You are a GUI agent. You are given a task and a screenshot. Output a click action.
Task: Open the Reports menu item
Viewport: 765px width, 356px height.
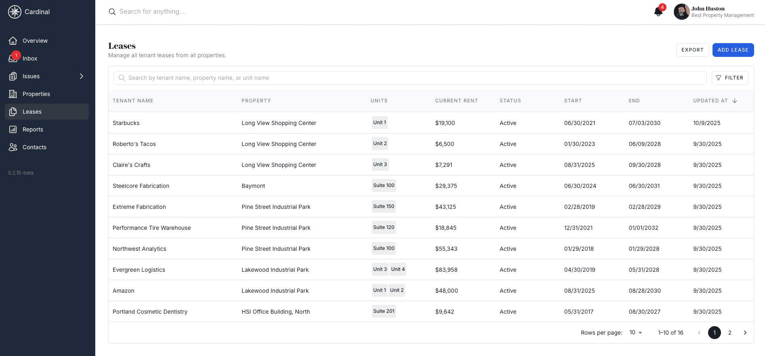47,129
